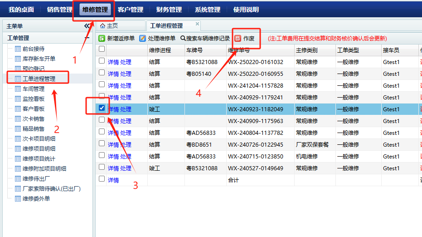Open 监控看板 in sidebar
The height and width of the screenshot is (237, 422).
[x=34, y=99]
